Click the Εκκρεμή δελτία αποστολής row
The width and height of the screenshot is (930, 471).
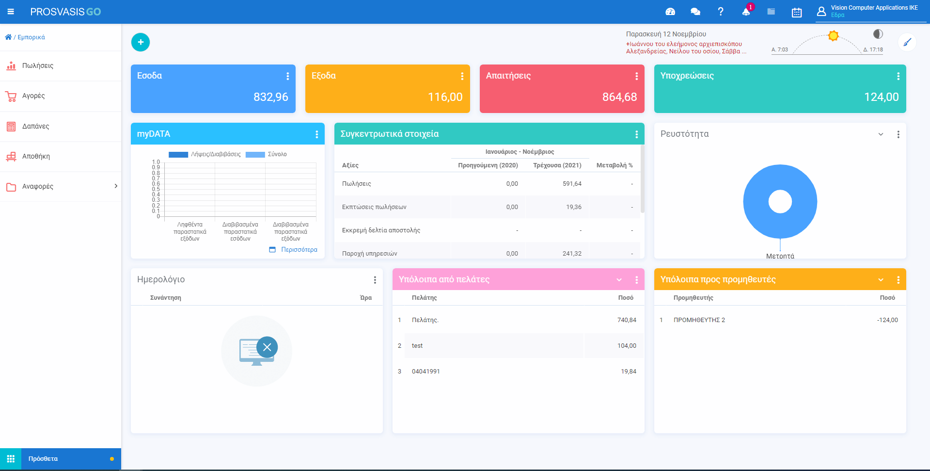488,230
